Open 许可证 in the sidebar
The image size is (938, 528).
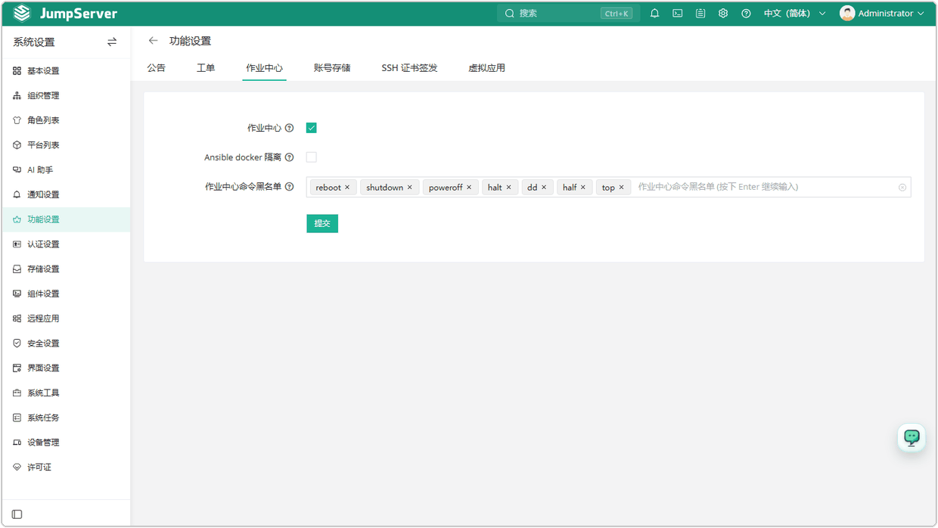(66, 467)
